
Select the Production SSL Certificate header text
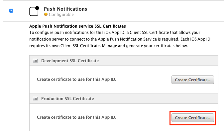pyautogui.click(x=67, y=98)
